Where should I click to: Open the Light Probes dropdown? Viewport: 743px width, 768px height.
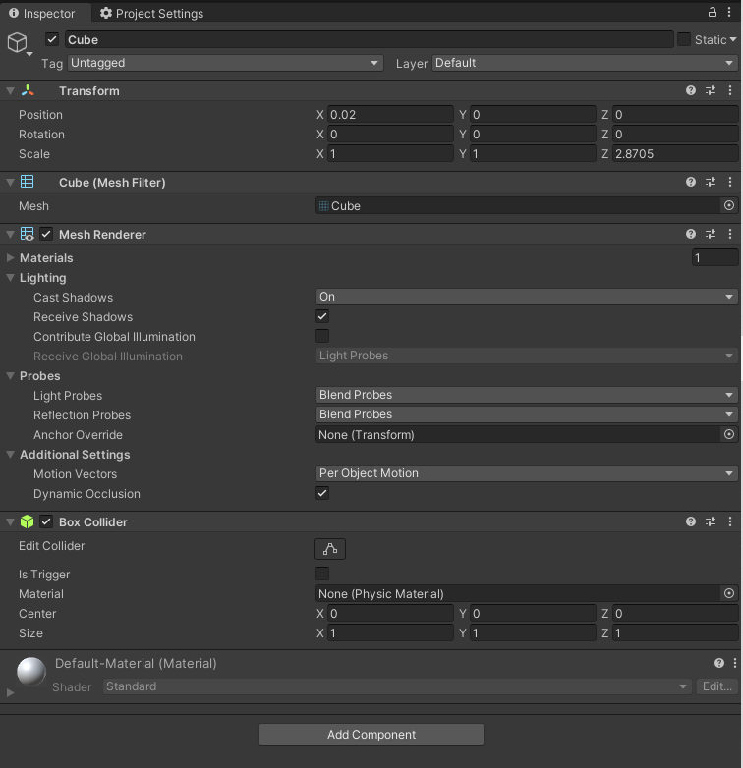527,395
